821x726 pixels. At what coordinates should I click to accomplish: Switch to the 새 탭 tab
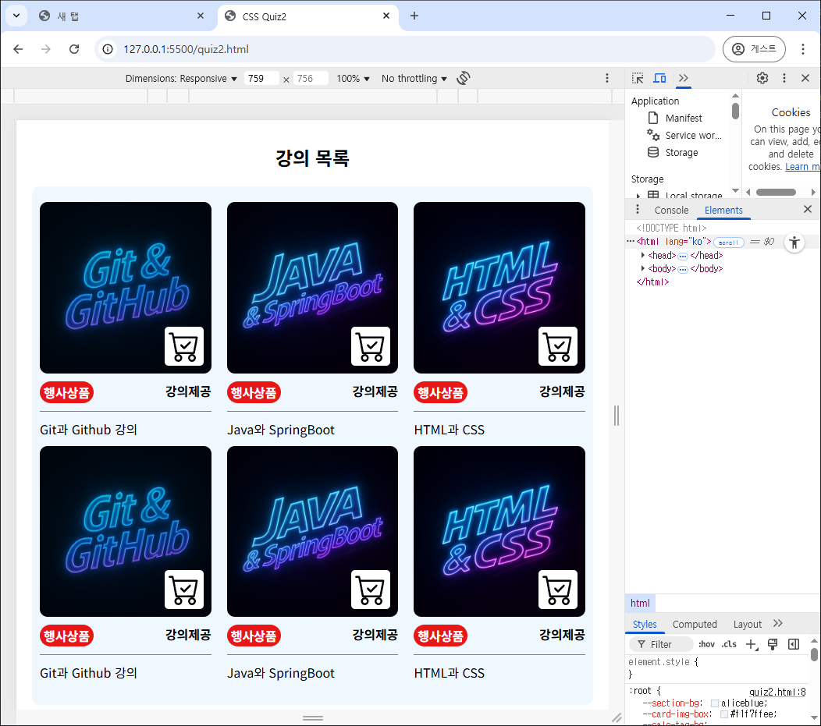(x=119, y=16)
